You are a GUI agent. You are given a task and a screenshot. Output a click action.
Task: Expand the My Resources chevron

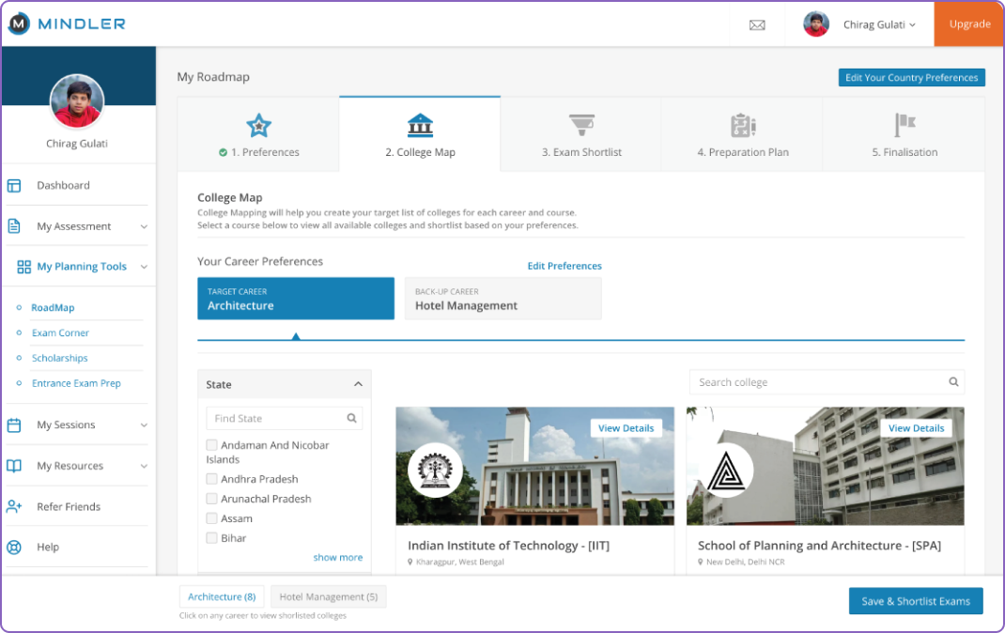click(x=145, y=466)
